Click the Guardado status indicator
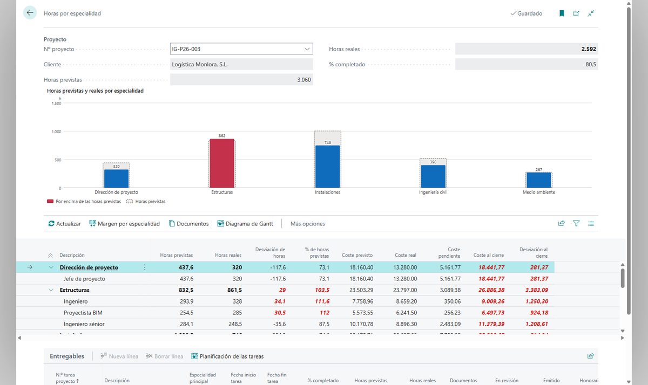 526,13
